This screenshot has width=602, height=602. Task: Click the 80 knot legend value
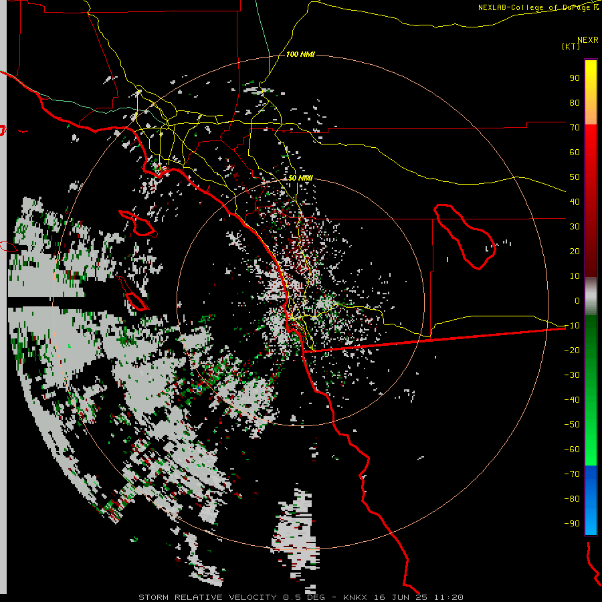click(575, 102)
